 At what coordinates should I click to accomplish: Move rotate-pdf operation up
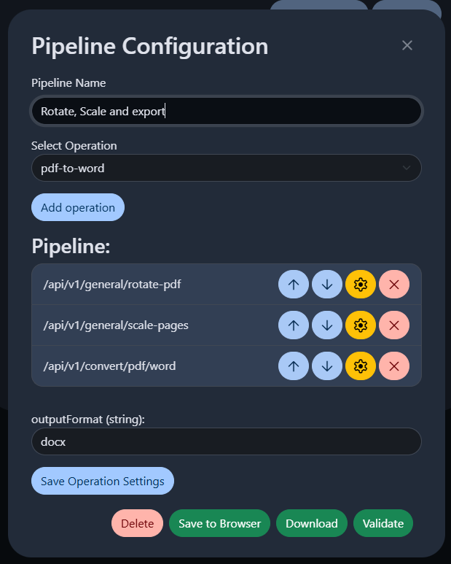click(x=294, y=285)
